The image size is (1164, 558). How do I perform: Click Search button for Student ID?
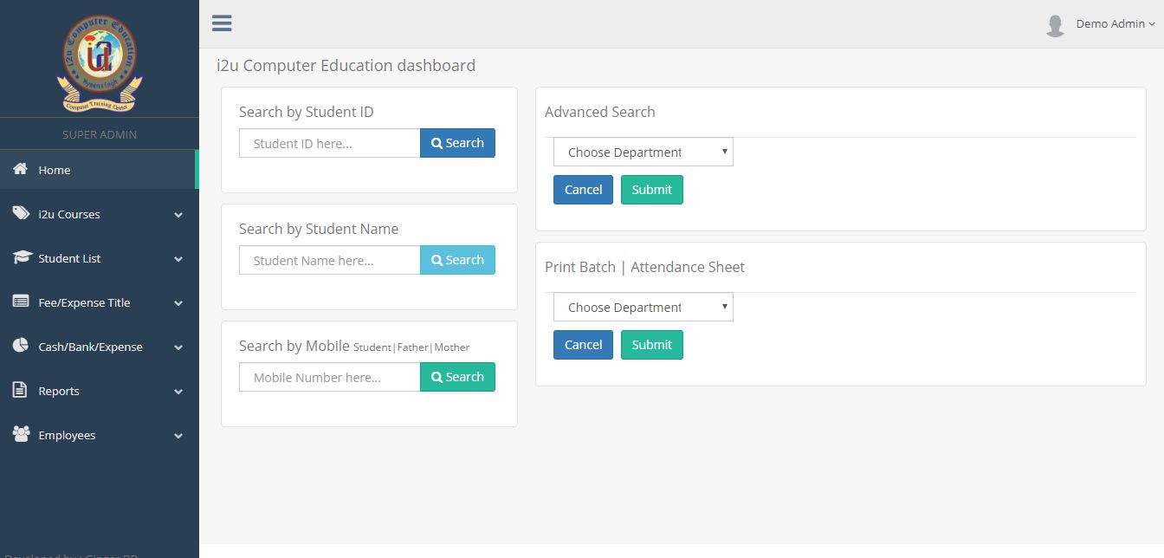(457, 143)
